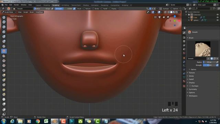The image size is (220, 124).
Task: Open the Texture dropdown in tool header
Action: pos(89,9)
